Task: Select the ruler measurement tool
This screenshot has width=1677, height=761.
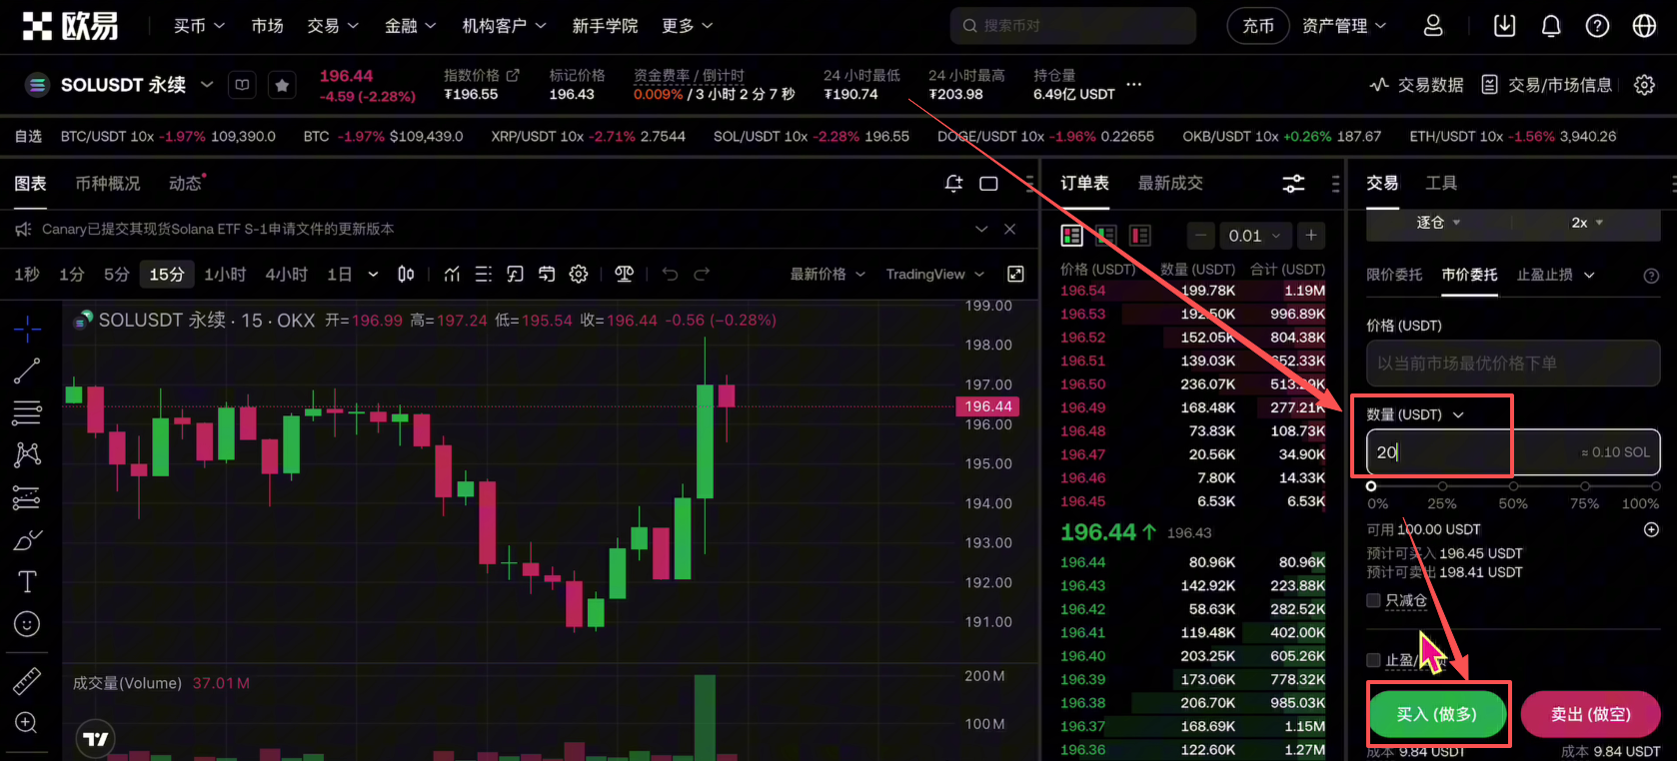Action: [27, 681]
